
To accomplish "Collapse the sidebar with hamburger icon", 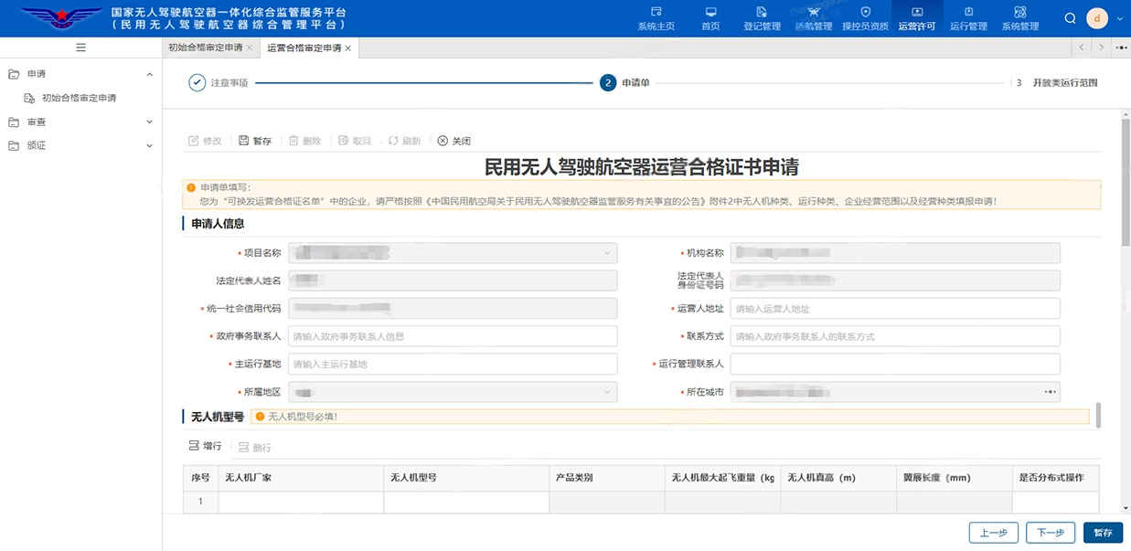I will [x=81, y=48].
